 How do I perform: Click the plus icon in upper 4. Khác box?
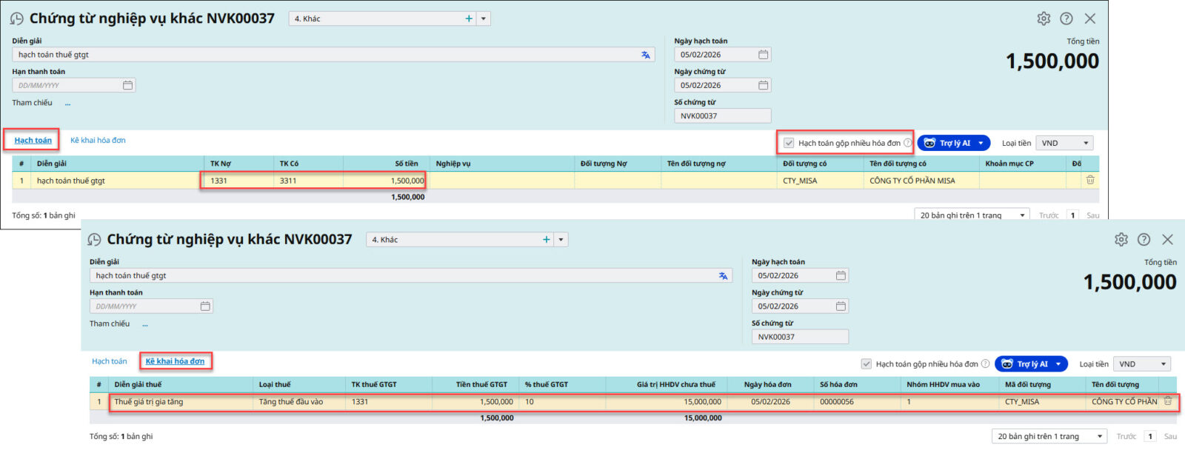click(469, 19)
